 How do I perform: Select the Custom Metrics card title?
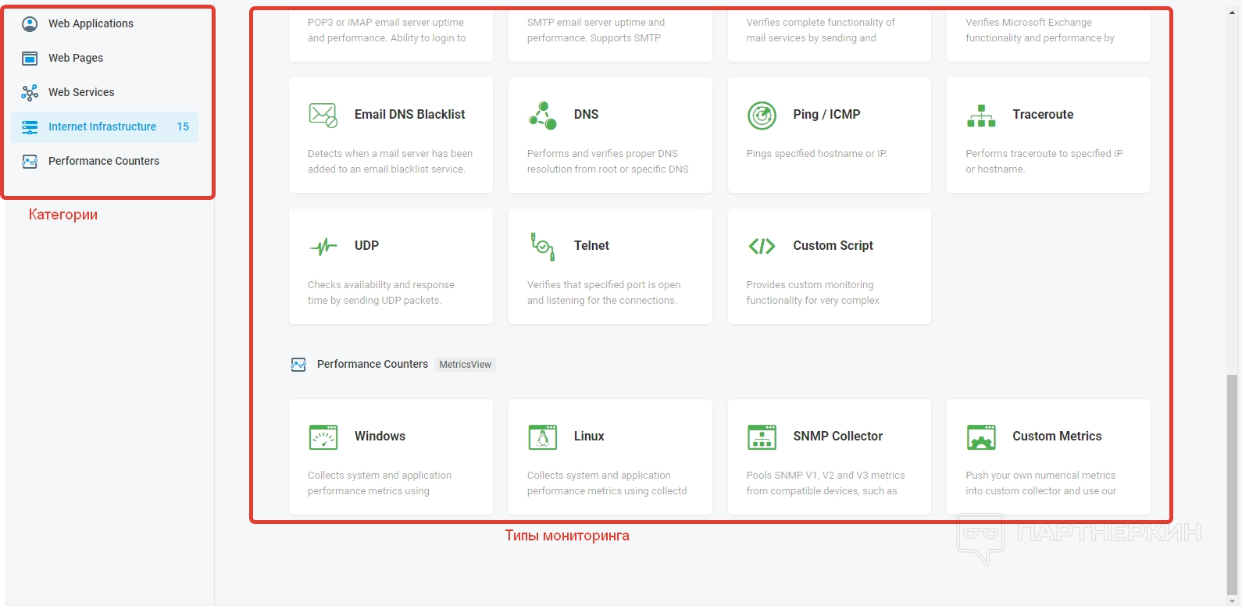pyautogui.click(x=1057, y=436)
